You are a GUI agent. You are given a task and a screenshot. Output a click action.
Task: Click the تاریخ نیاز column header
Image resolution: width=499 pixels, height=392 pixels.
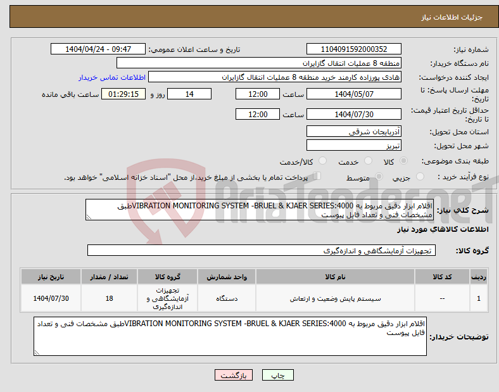pyautogui.click(x=51, y=277)
